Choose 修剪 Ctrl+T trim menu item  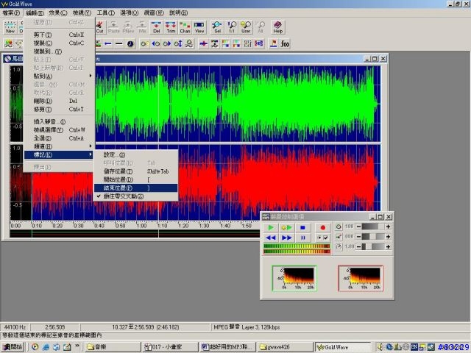pos(59,110)
